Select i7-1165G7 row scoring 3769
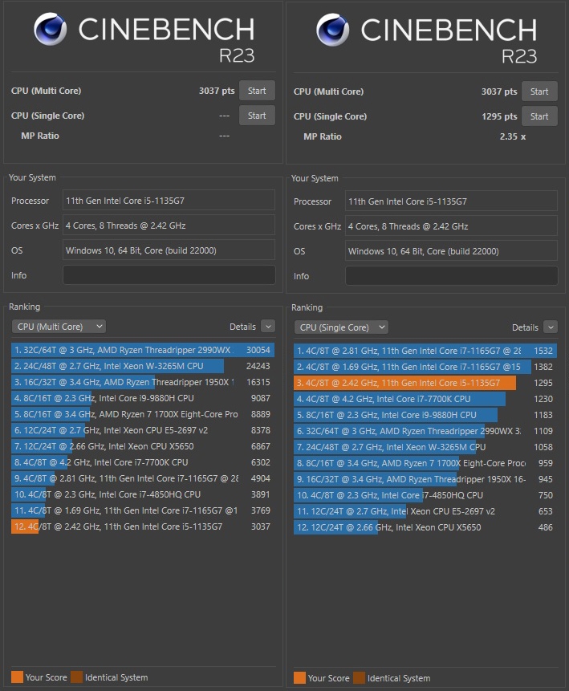 click(x=143, y=510)
